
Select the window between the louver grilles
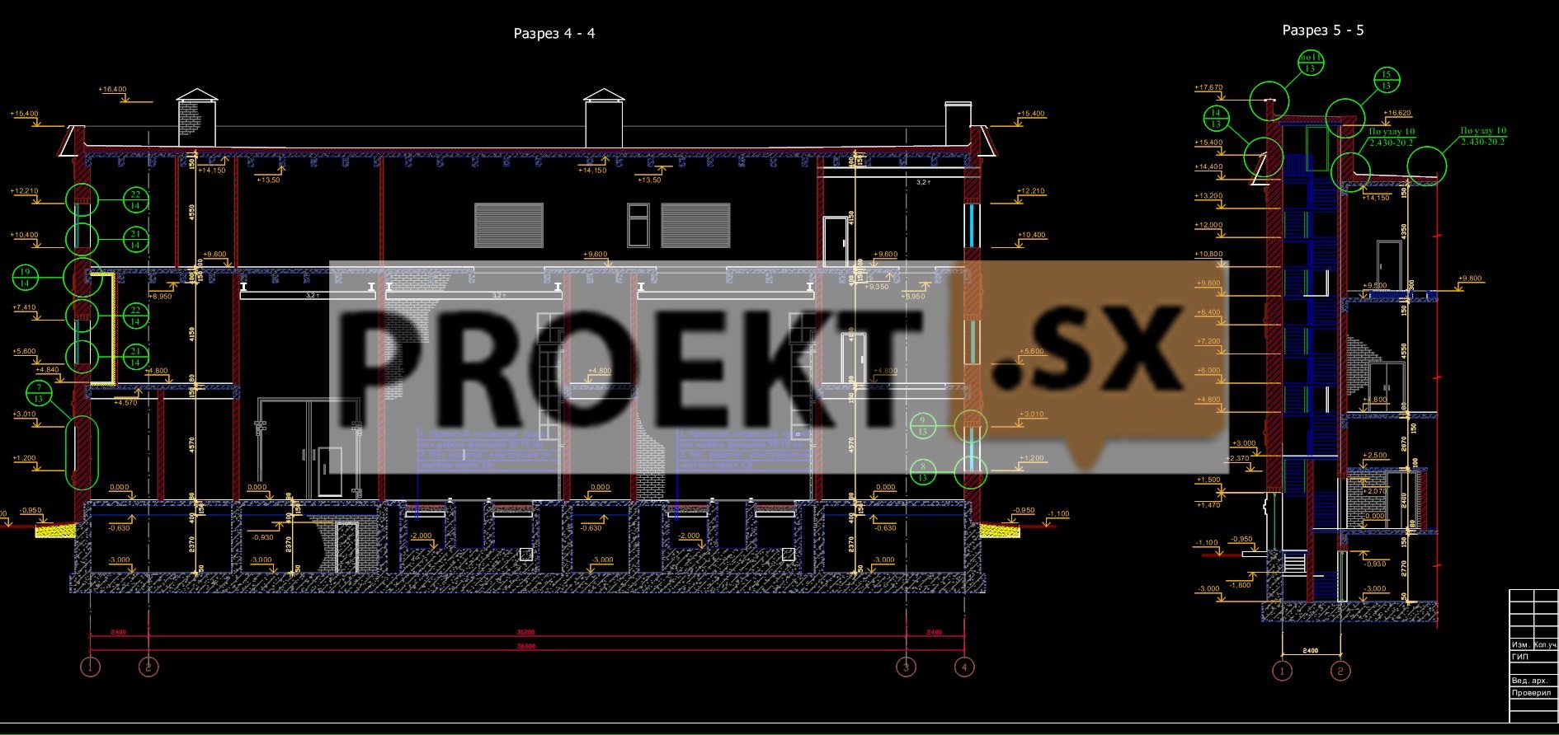(638, 225)
